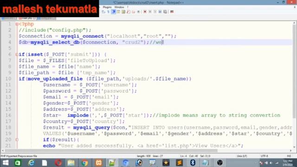Open XAMPP control panel taskbar icon
Viewport: 297px width, 167px height.
coord(98,163)
